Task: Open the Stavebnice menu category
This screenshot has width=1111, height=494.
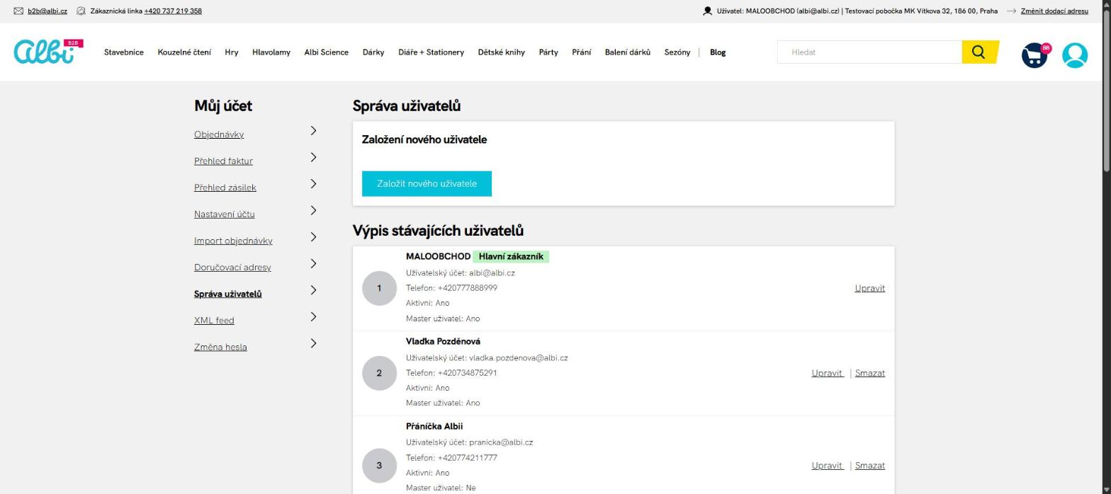Action: coord(124,52)
